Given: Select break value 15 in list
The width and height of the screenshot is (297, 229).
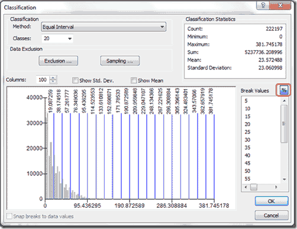Looking at the screenshot, I should pos(247,116).
